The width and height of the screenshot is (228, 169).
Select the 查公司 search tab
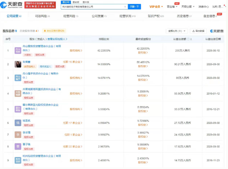tap(66, 2)
